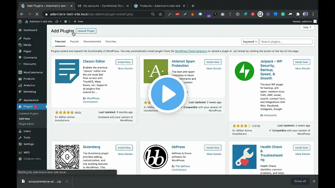The width and height of the screenshot is (335, 188).
Task: Click the Upload Plugin button
Action: coord(86,31)
